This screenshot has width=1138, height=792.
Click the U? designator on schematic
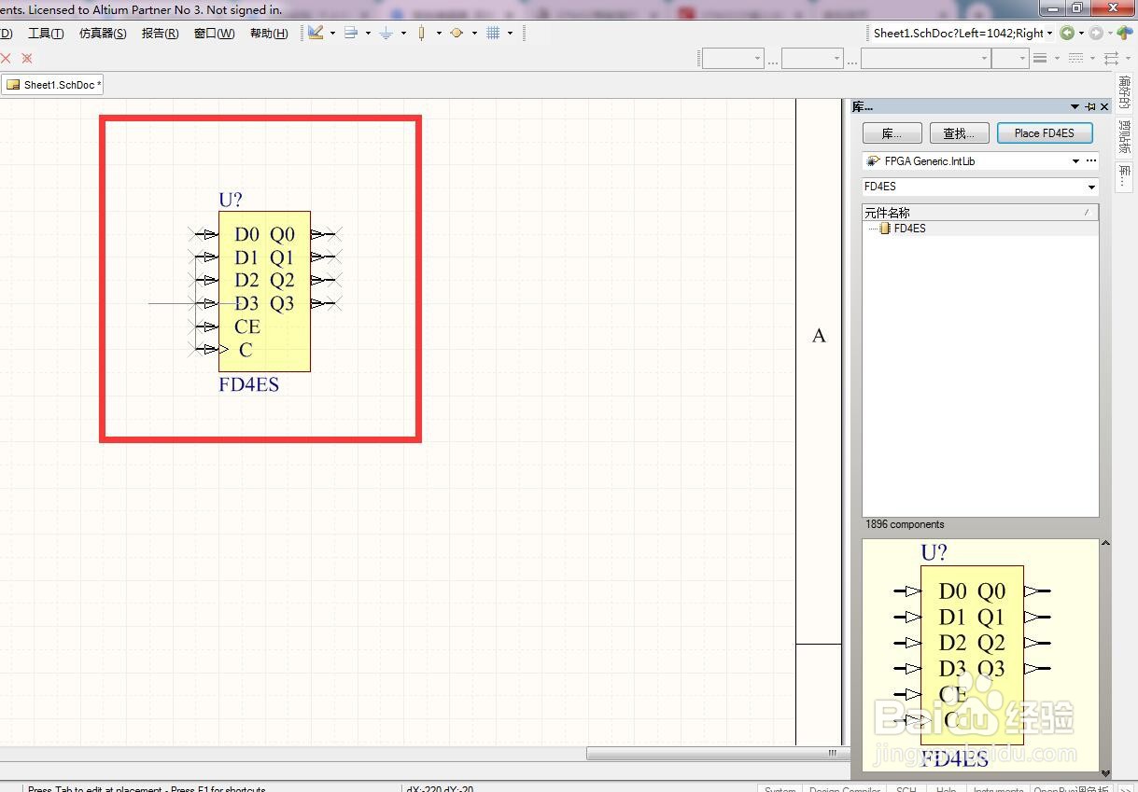click(x=231, y=200)
